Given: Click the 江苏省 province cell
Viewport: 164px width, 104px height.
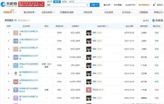Looking at the screenshot, I should (144, 74).
